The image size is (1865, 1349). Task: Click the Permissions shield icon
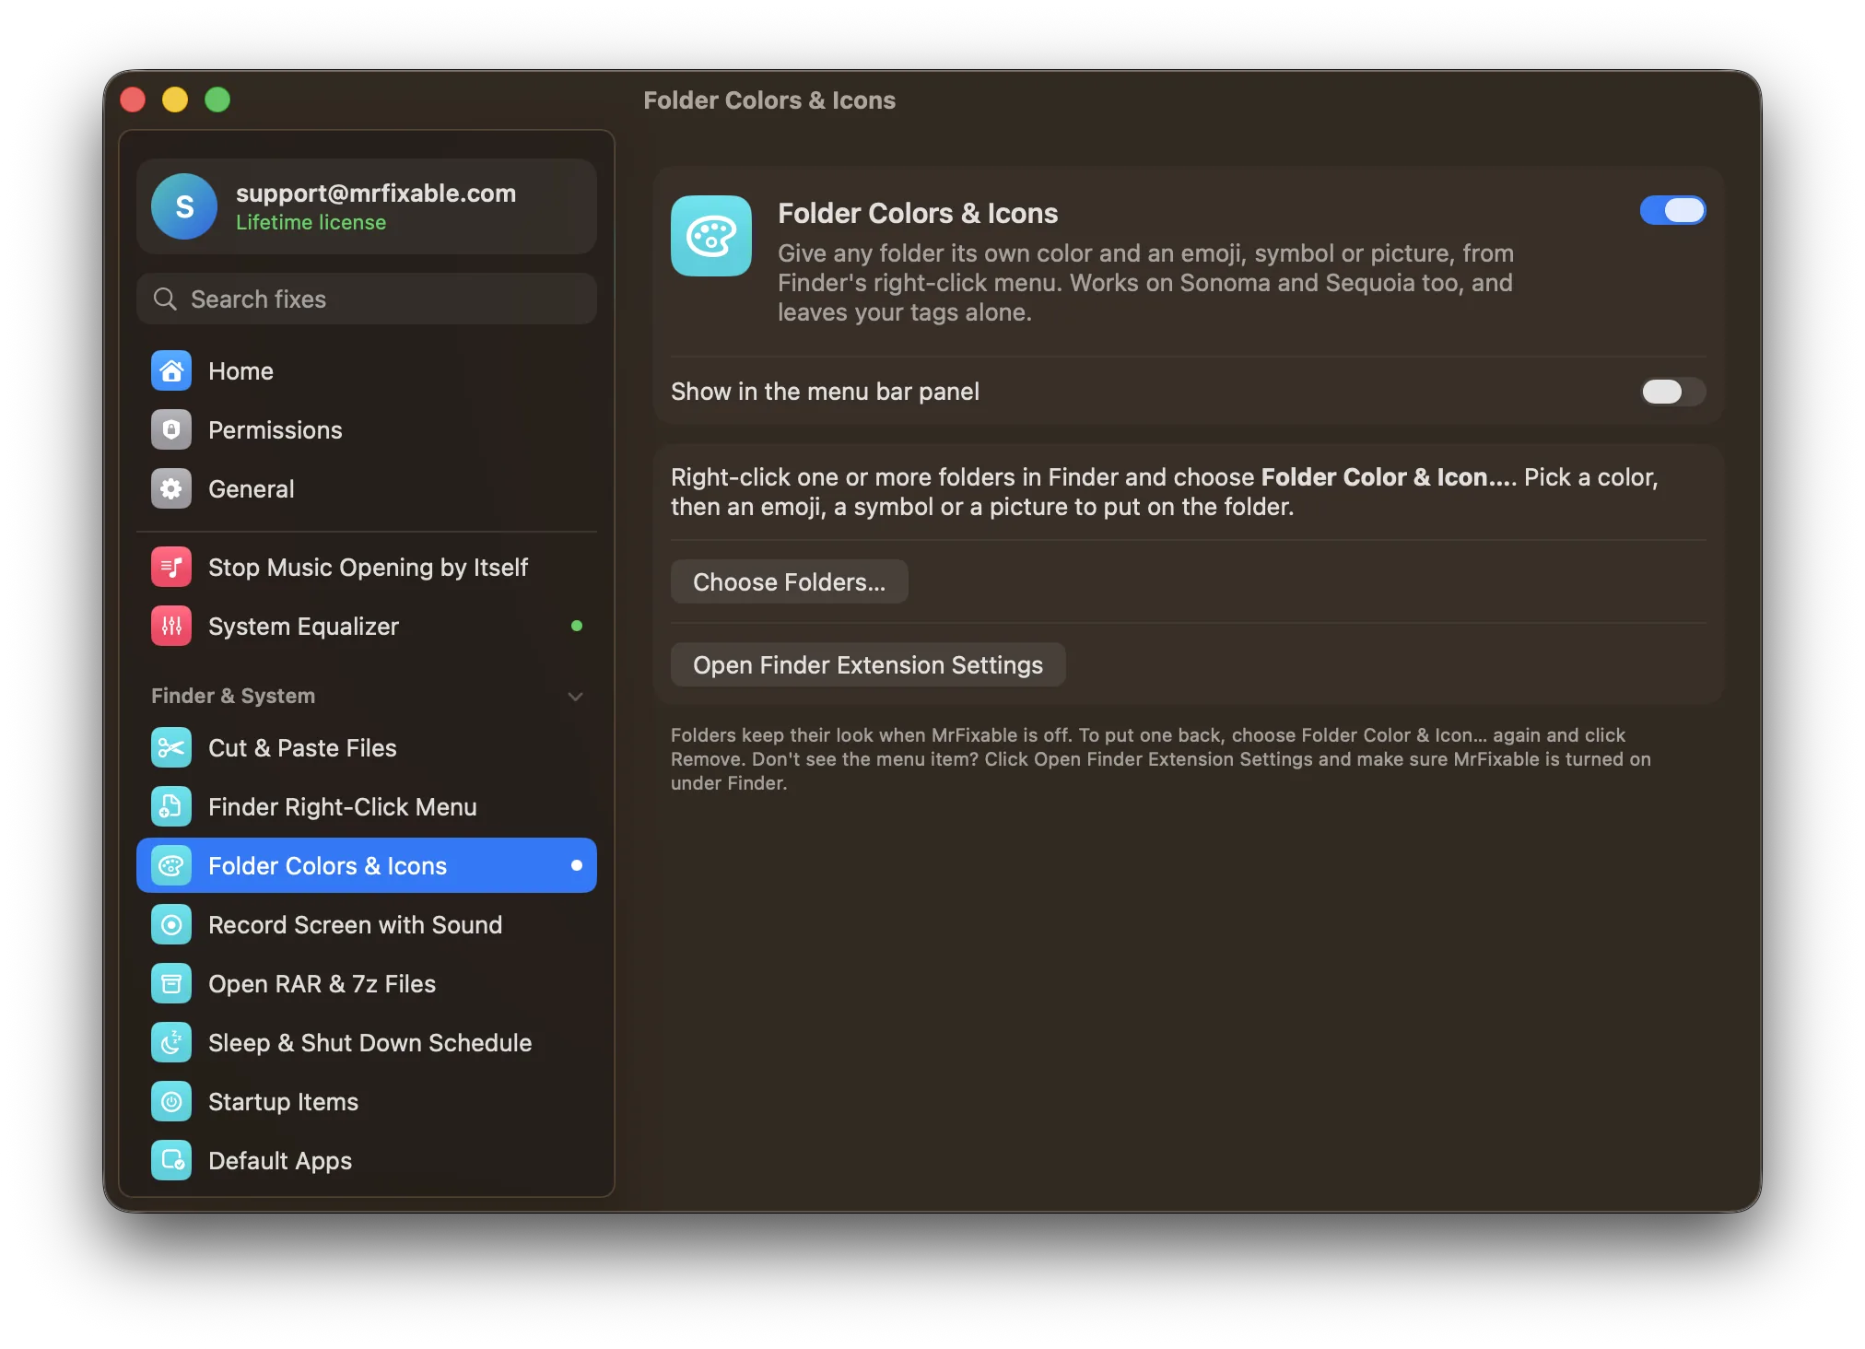click(171, 430)
